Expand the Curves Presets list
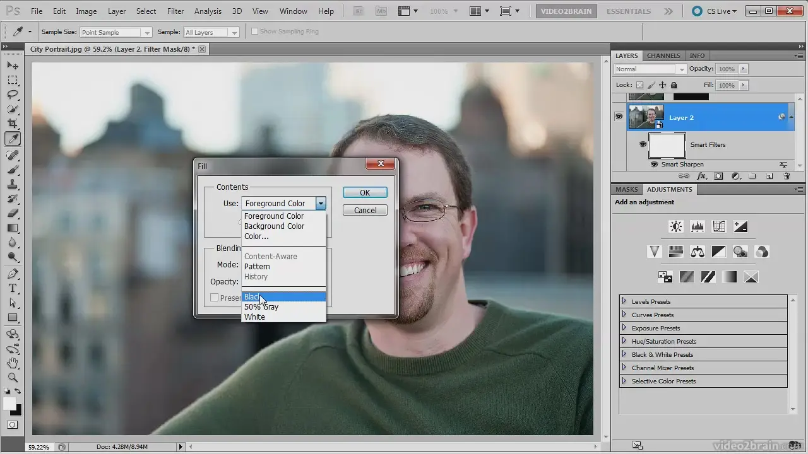 coord(624,315)
